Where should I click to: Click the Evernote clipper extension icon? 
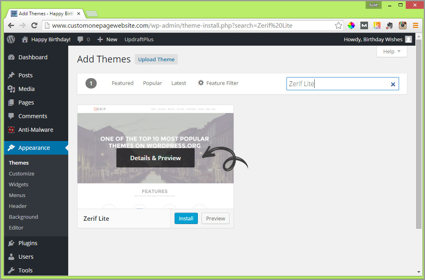tap(390, 25)
